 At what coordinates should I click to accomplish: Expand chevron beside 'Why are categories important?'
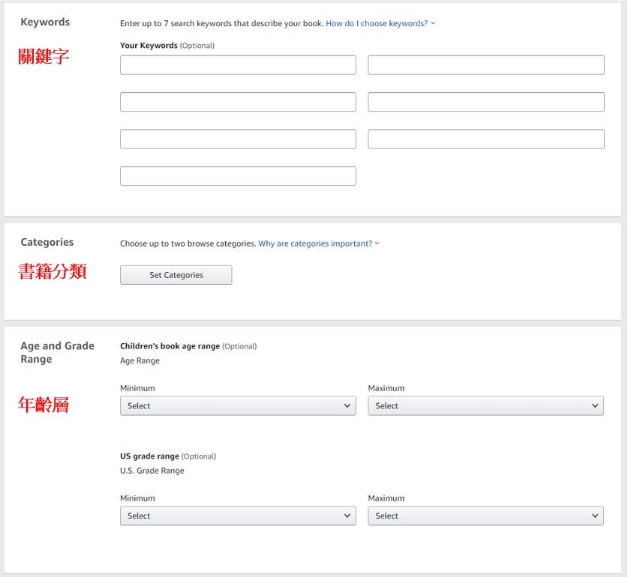(x=377, y=244)
